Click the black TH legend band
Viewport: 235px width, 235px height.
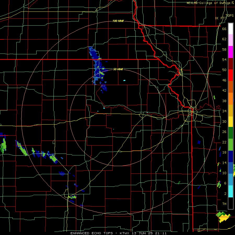[x=231, y=203]
